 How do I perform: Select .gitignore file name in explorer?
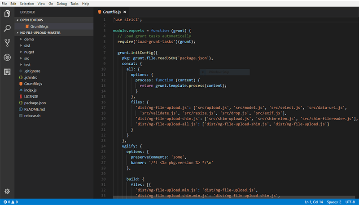(x=32, y=71)
